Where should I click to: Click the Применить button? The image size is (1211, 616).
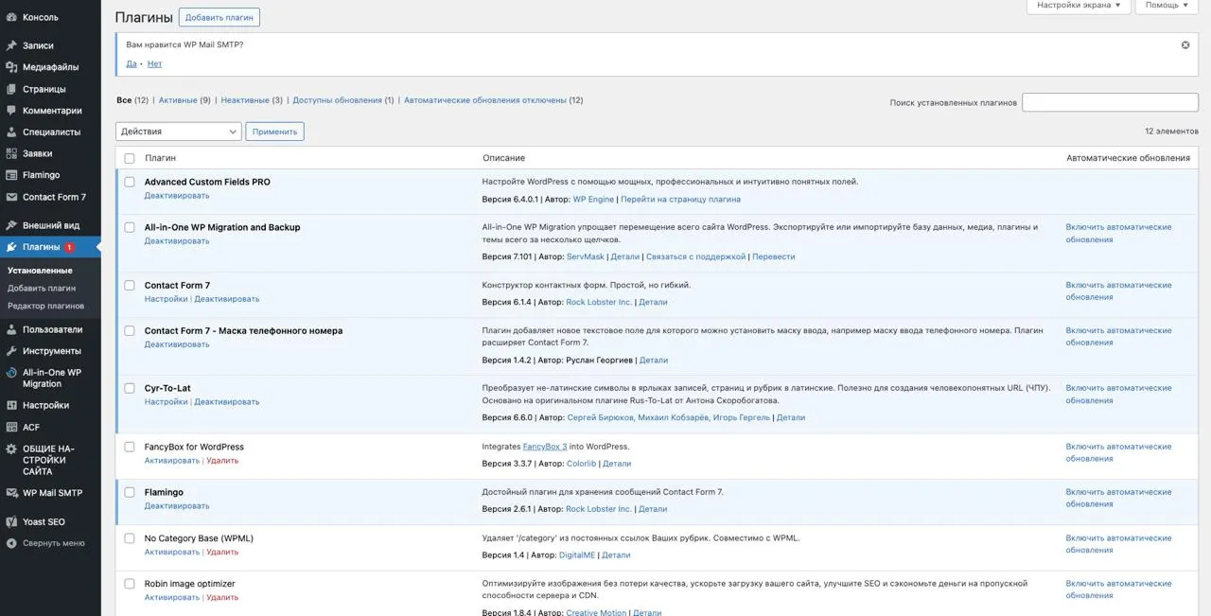(275, 131)
